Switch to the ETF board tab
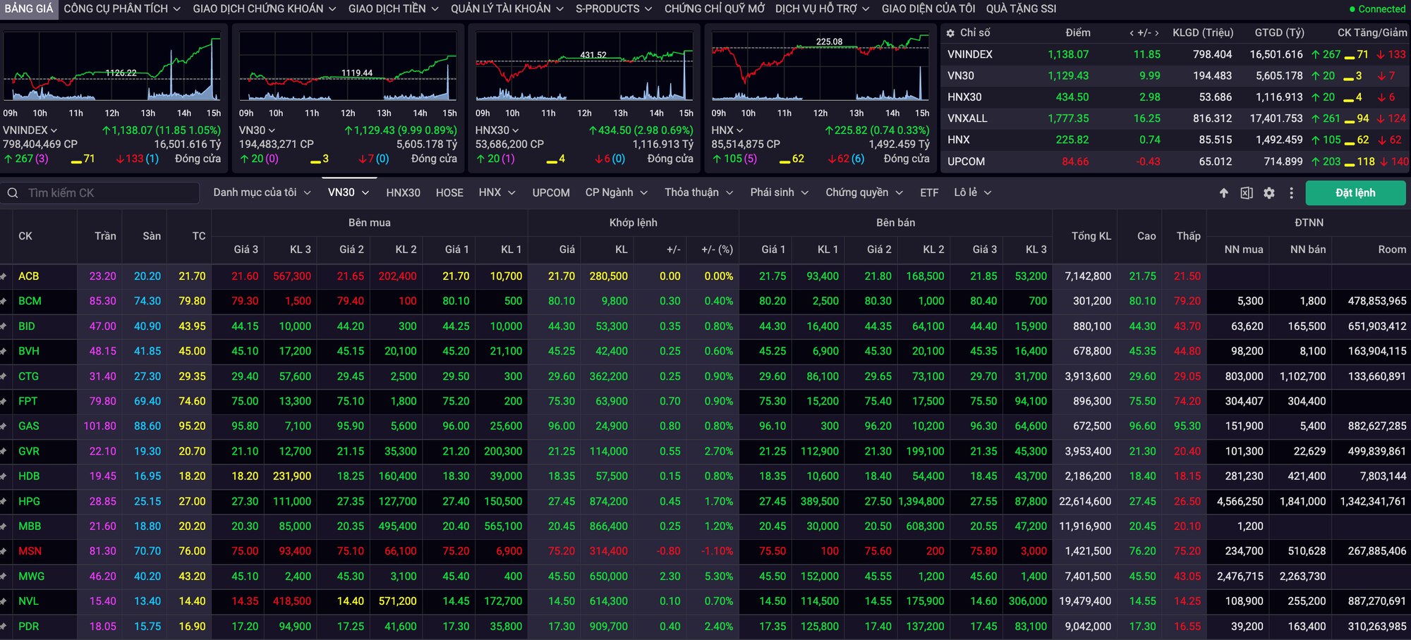 tap(929, 192)
